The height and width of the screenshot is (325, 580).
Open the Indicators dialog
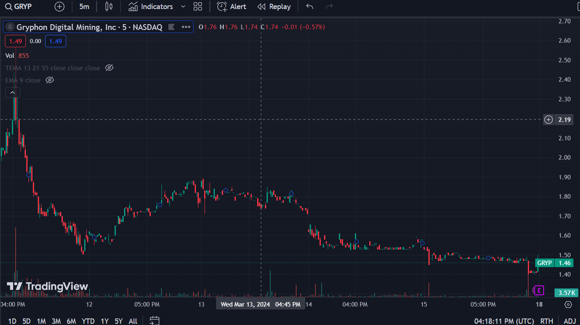(x=151, y=7)
